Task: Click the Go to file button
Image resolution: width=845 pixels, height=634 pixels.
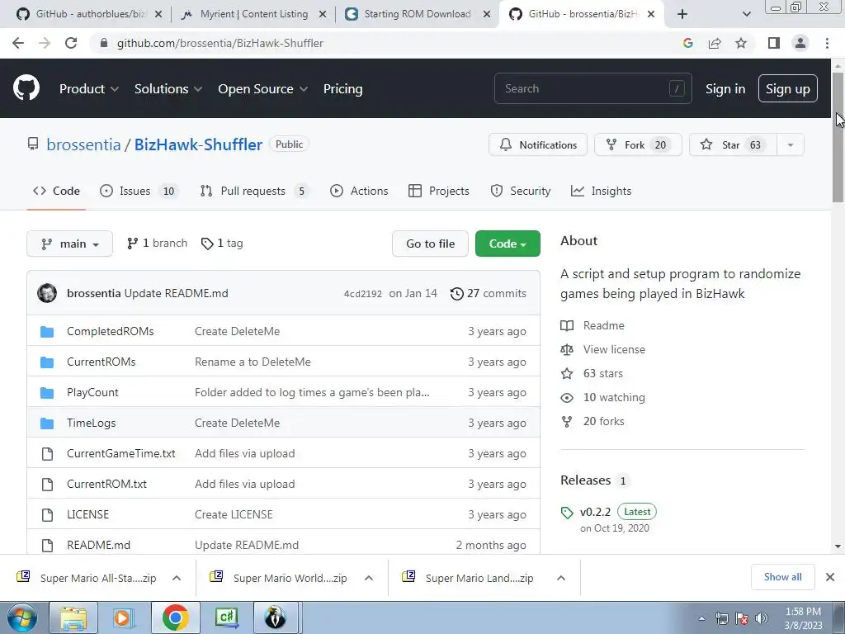Action: (x=430, y=244)
